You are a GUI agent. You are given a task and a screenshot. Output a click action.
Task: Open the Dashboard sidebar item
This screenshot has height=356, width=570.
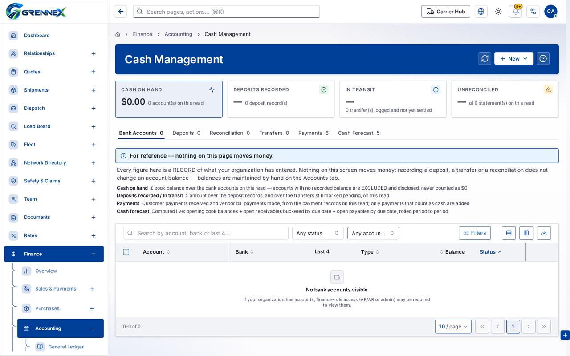coord(54,36)
